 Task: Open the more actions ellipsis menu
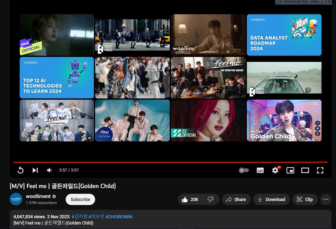point(325,199)
